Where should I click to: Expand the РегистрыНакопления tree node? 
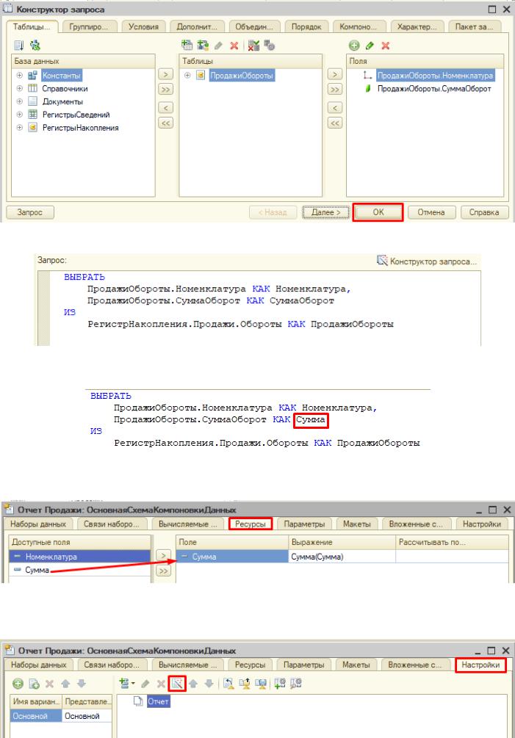click(19, 128)
